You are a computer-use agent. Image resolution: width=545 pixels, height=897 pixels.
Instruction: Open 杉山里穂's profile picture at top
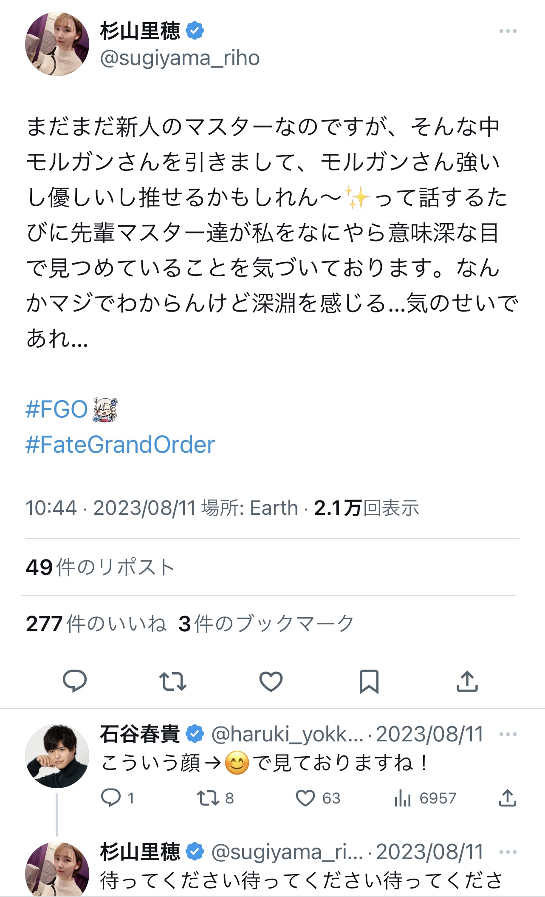[57, 44]
